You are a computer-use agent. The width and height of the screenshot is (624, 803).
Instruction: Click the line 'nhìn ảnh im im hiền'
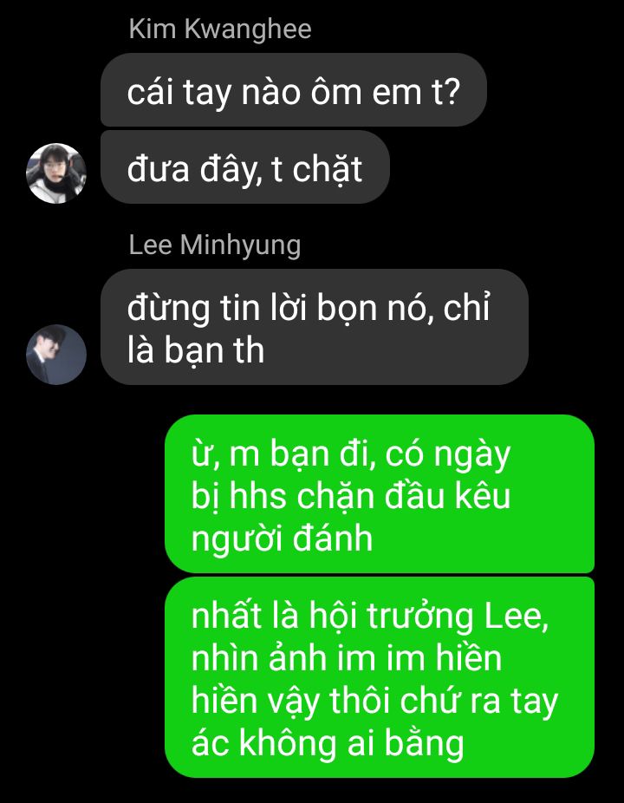click(x=347, y=659)
